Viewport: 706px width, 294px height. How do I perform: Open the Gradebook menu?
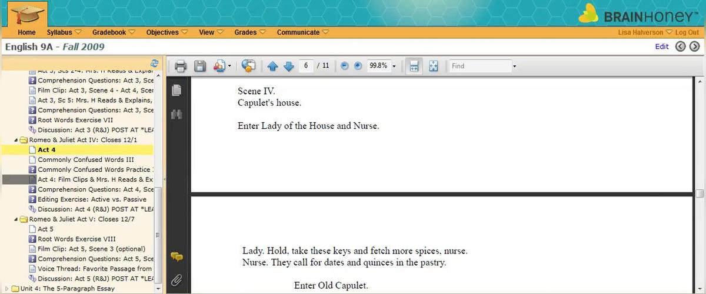pyautogui.click(x=114, y=32)
